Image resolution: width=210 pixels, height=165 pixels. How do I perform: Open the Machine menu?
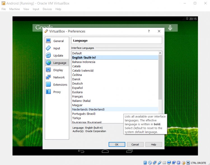coord(15,9)
